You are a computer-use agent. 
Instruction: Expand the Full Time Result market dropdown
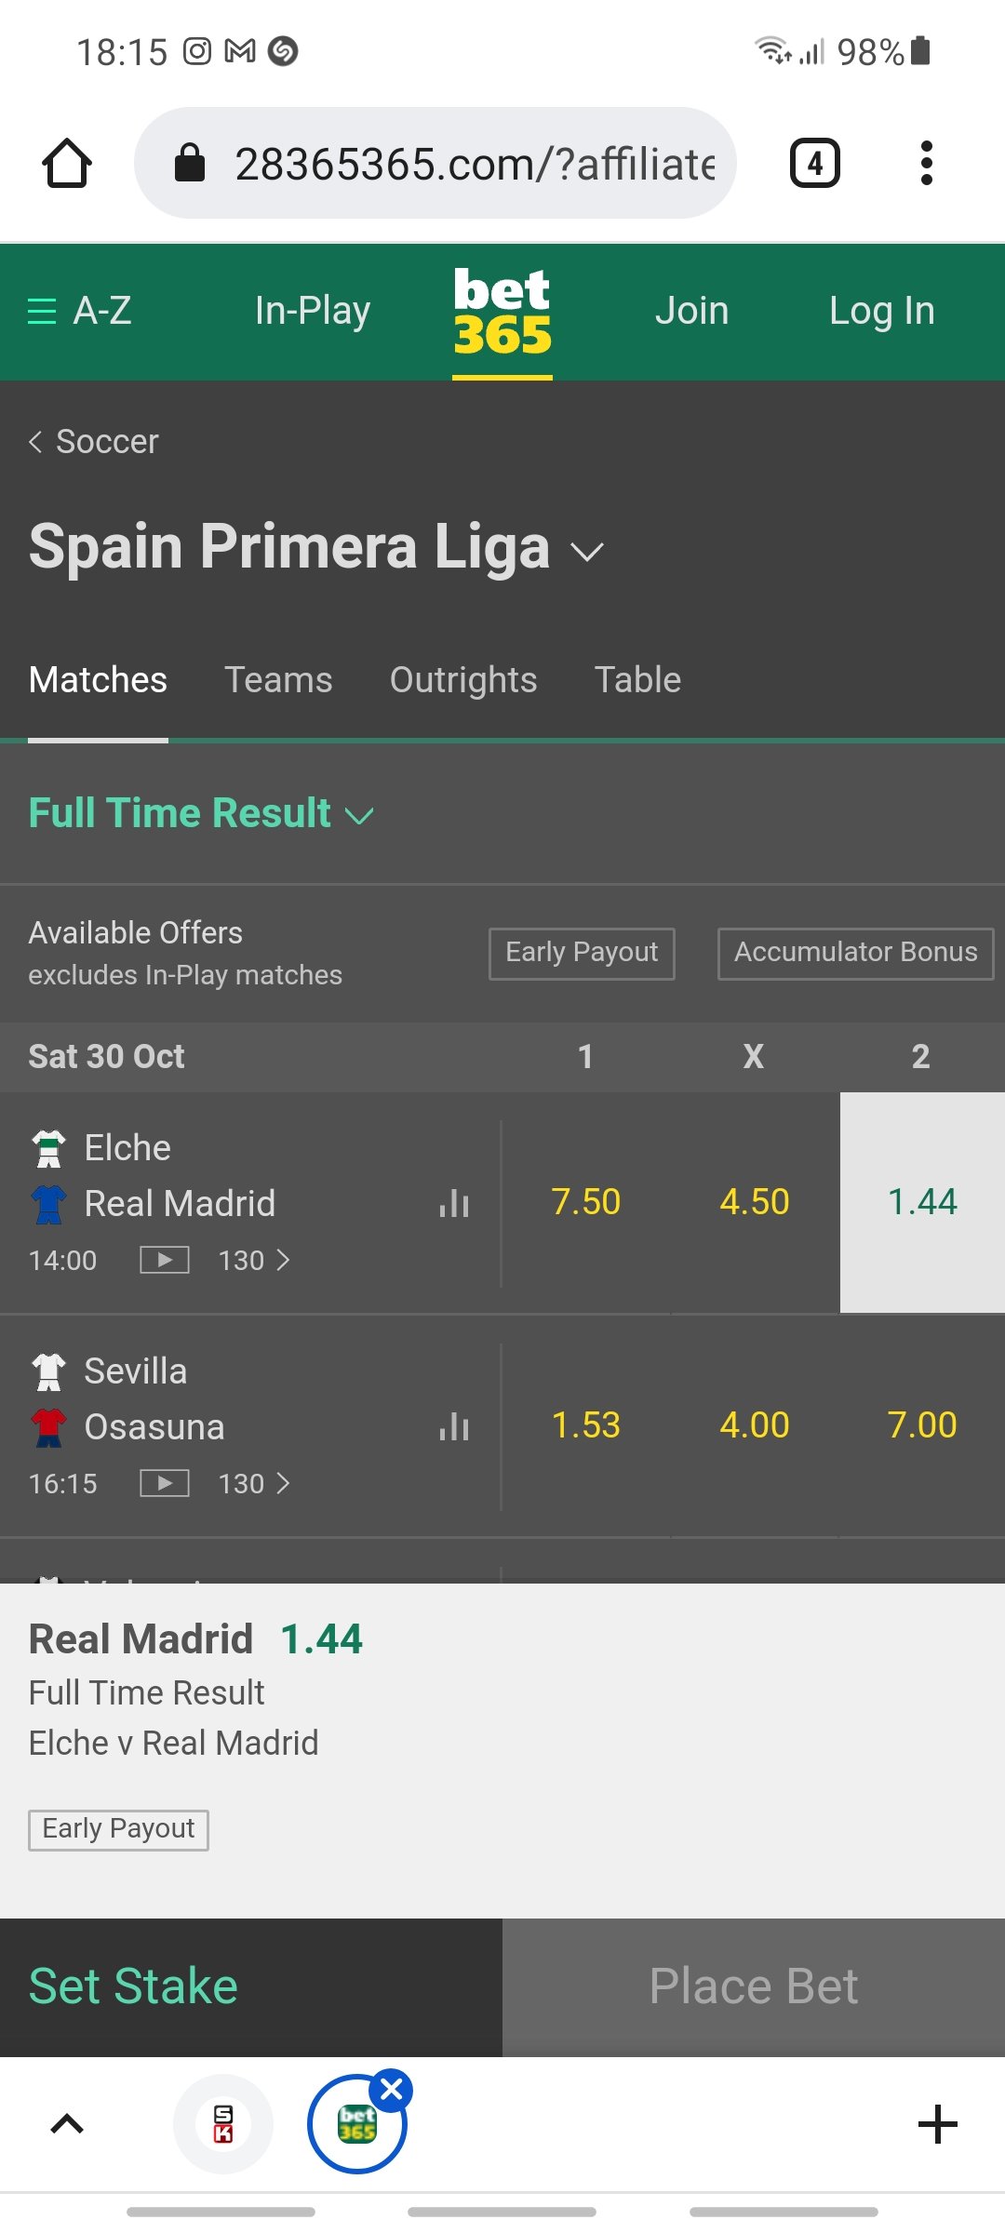[x=359, y=816]
